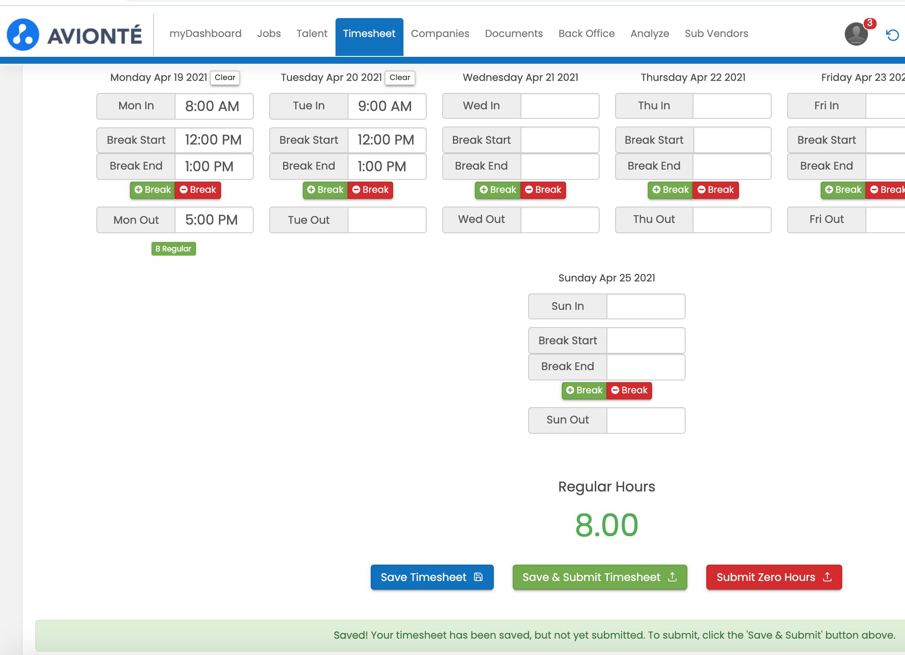Add a break for Monday
905x655 pixels.
(x=153, y=190)
